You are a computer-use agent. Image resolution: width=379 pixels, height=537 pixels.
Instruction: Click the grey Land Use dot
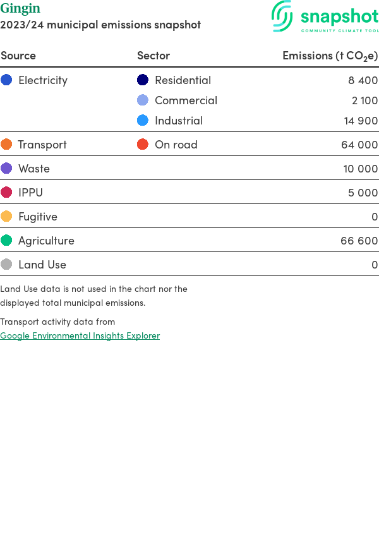click(x=6, y=264)
